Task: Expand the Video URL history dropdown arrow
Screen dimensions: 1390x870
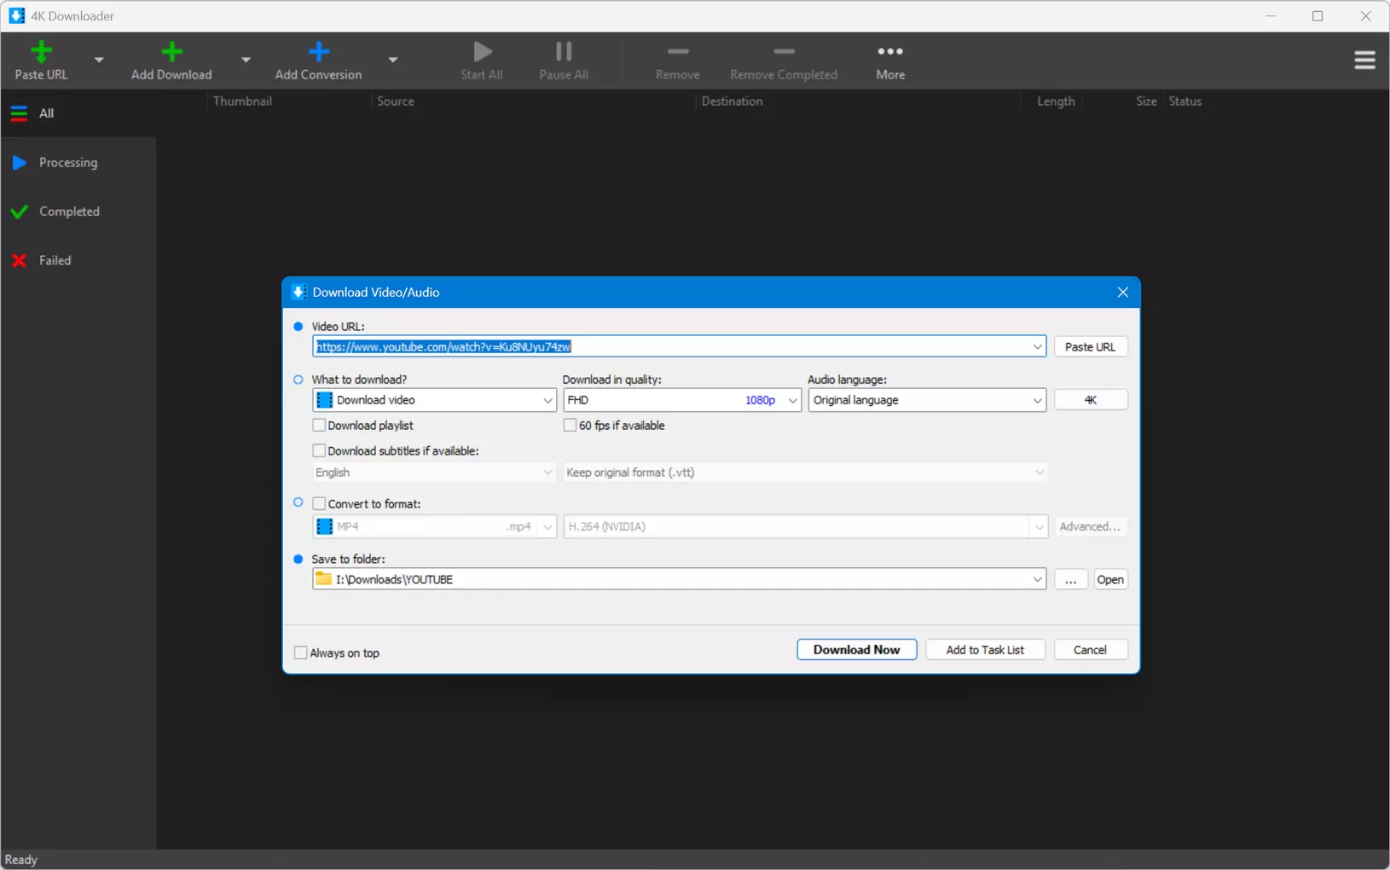Action: tap(1037, 347)
